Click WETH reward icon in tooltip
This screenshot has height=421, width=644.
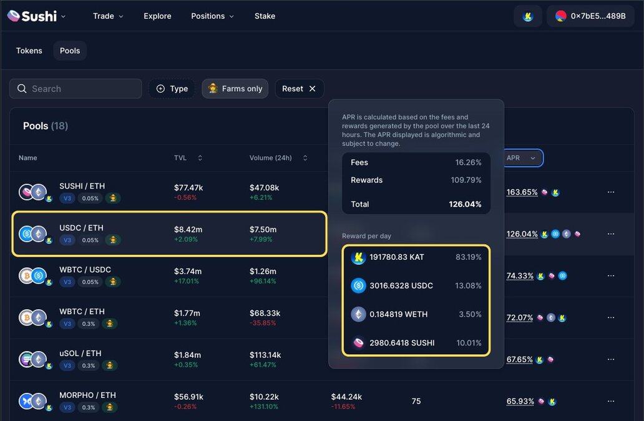358,315
